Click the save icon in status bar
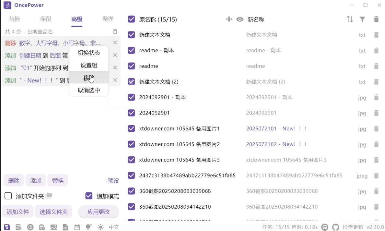Viewport: 385px width, 231px height. click(x=7, y=227)
